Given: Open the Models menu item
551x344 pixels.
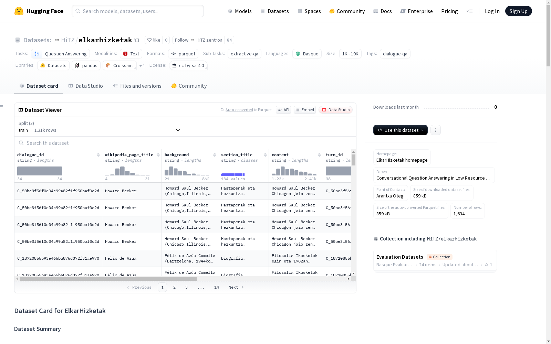Looking at the screenshot, I should coord(240,11).
